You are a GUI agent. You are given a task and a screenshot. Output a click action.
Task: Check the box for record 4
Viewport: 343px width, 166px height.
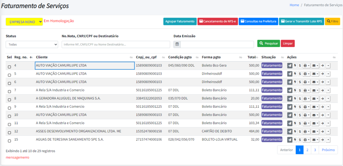point(9,67)
